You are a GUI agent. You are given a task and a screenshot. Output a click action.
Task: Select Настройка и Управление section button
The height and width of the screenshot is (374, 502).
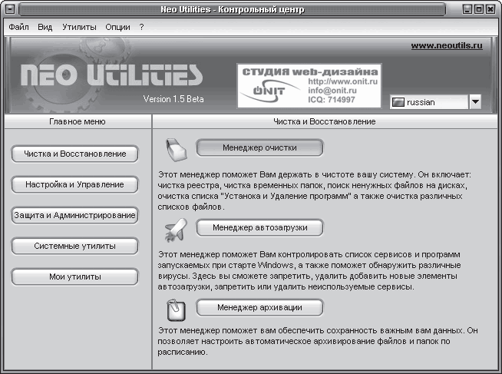[75, 185]
